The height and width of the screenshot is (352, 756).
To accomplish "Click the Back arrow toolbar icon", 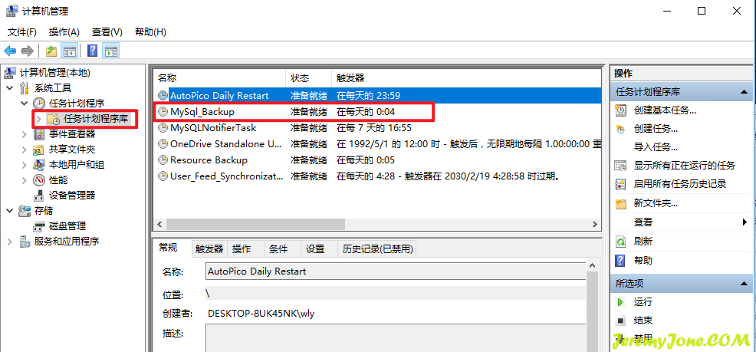I will pyautogui.click(x=10, y=51).
